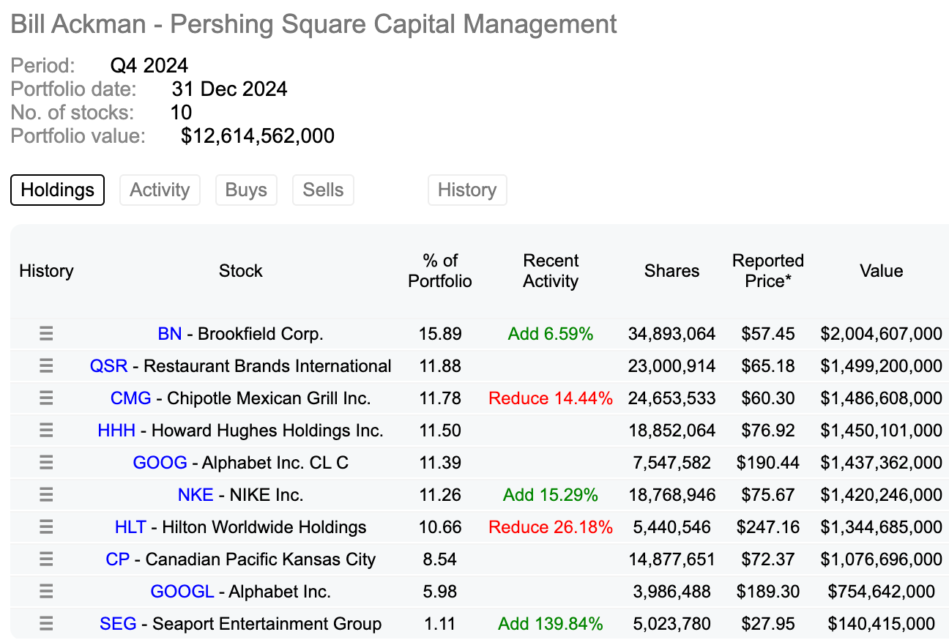Select the portfolio value $12,614,562,000
The image size is (949, 640).
(x=258, y=135)
